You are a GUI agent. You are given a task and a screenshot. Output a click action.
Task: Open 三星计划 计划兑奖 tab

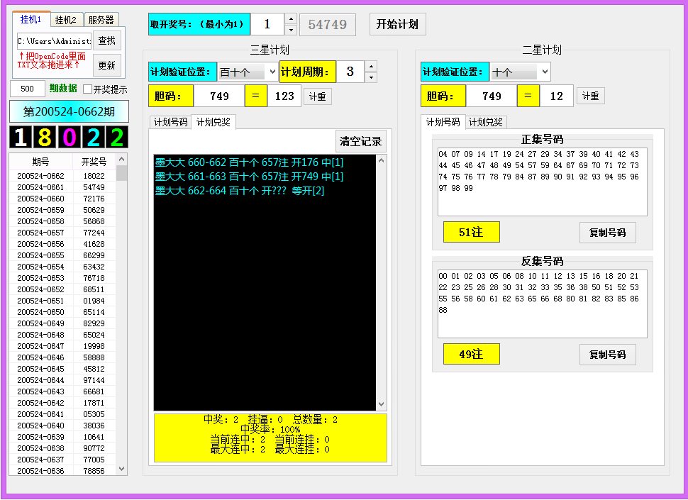click(213, 122)
